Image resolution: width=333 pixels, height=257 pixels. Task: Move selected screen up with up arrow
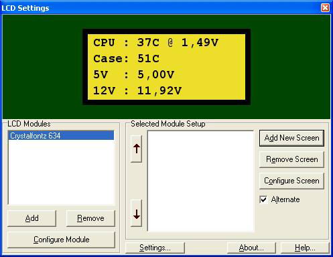[136, 149]
